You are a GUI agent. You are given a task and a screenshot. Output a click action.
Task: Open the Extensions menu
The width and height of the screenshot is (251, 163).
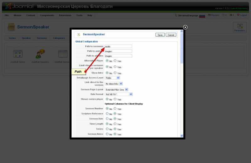(65, 15)
